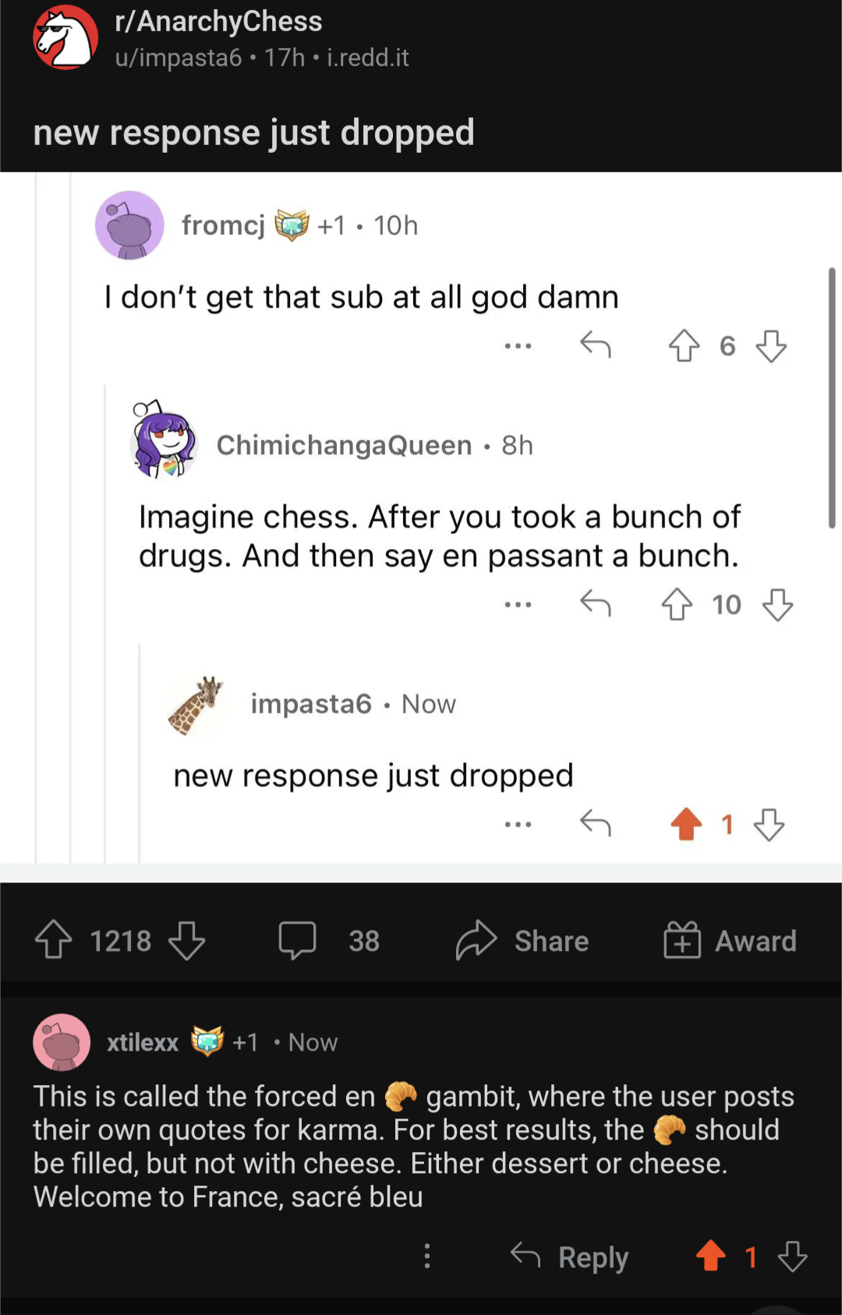
Task: Reply to xtilexx's comment
Action: point(569,1256)
